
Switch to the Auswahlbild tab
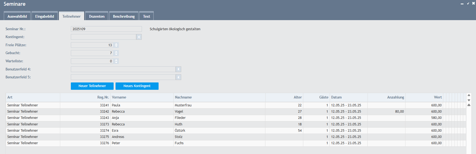(17, 16)
